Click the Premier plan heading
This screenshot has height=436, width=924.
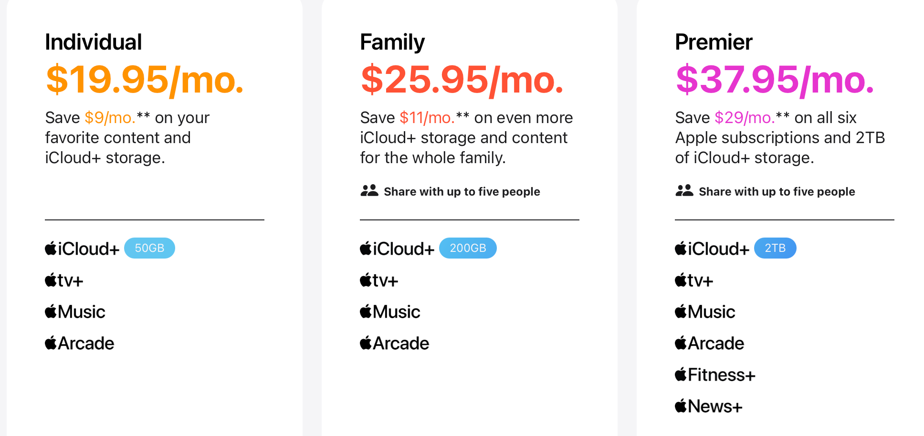pyautogui.click(x=714, y=42)
